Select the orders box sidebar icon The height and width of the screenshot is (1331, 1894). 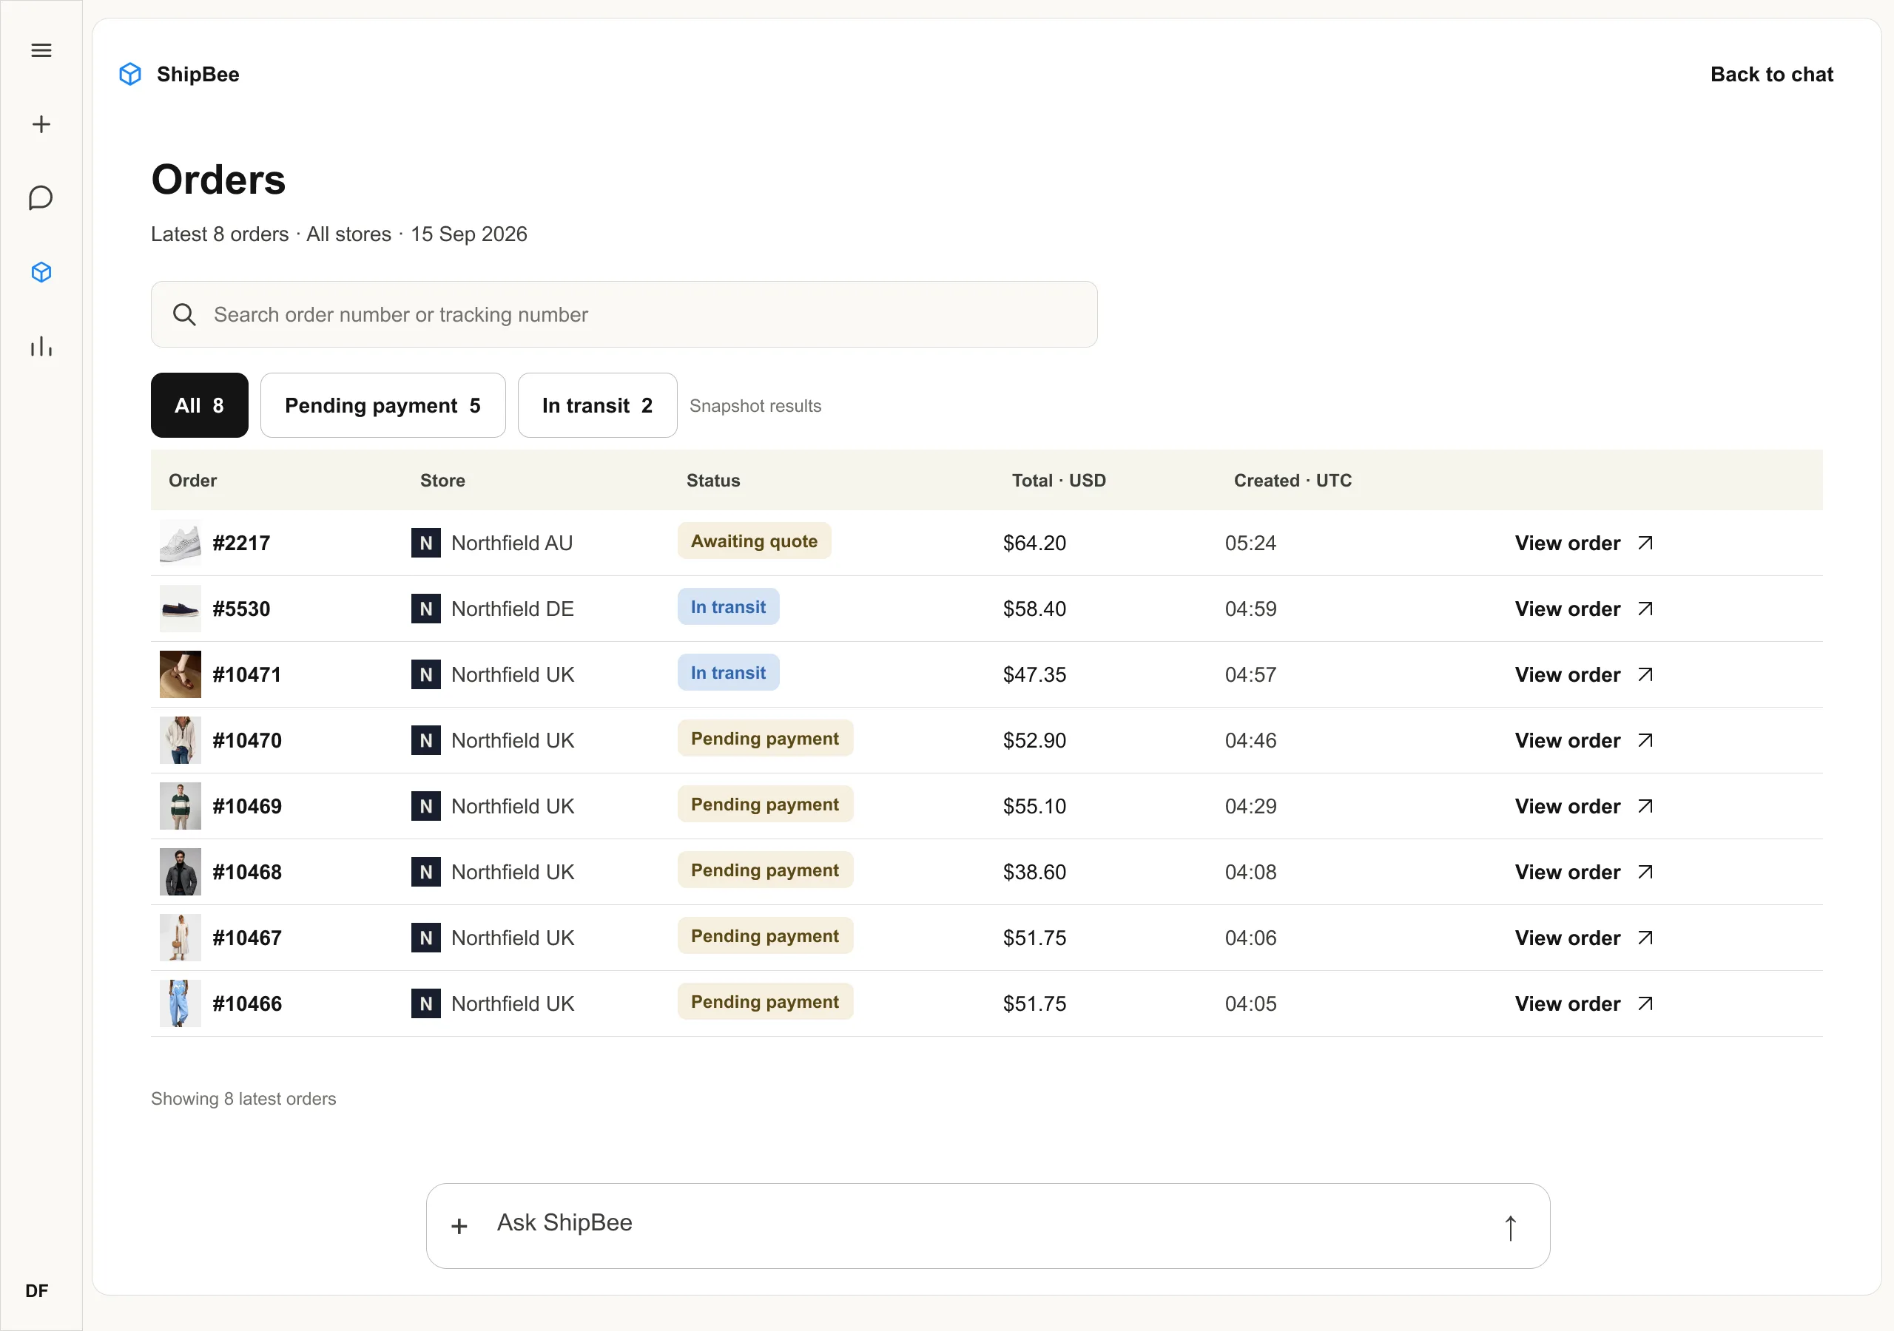(x=41, y=272)
